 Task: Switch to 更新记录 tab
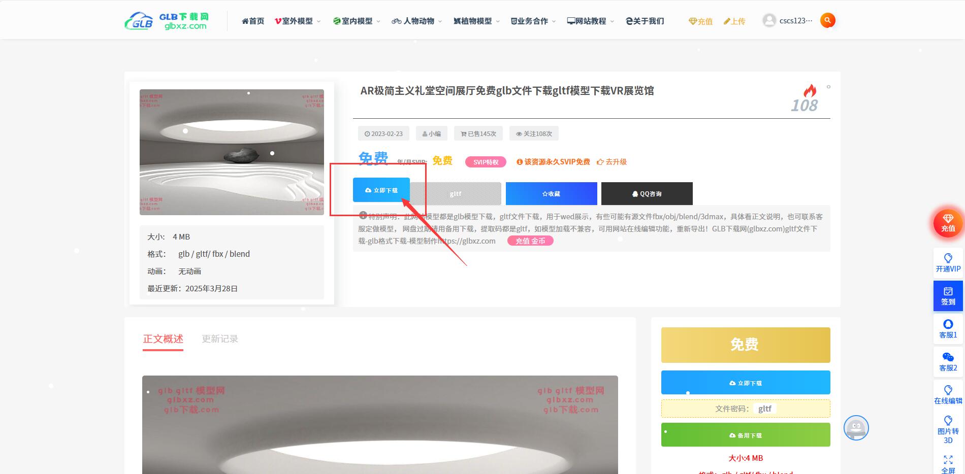point(220,339)
